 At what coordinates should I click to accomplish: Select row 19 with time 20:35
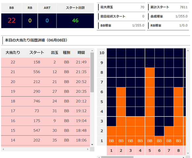click(46, 92)
